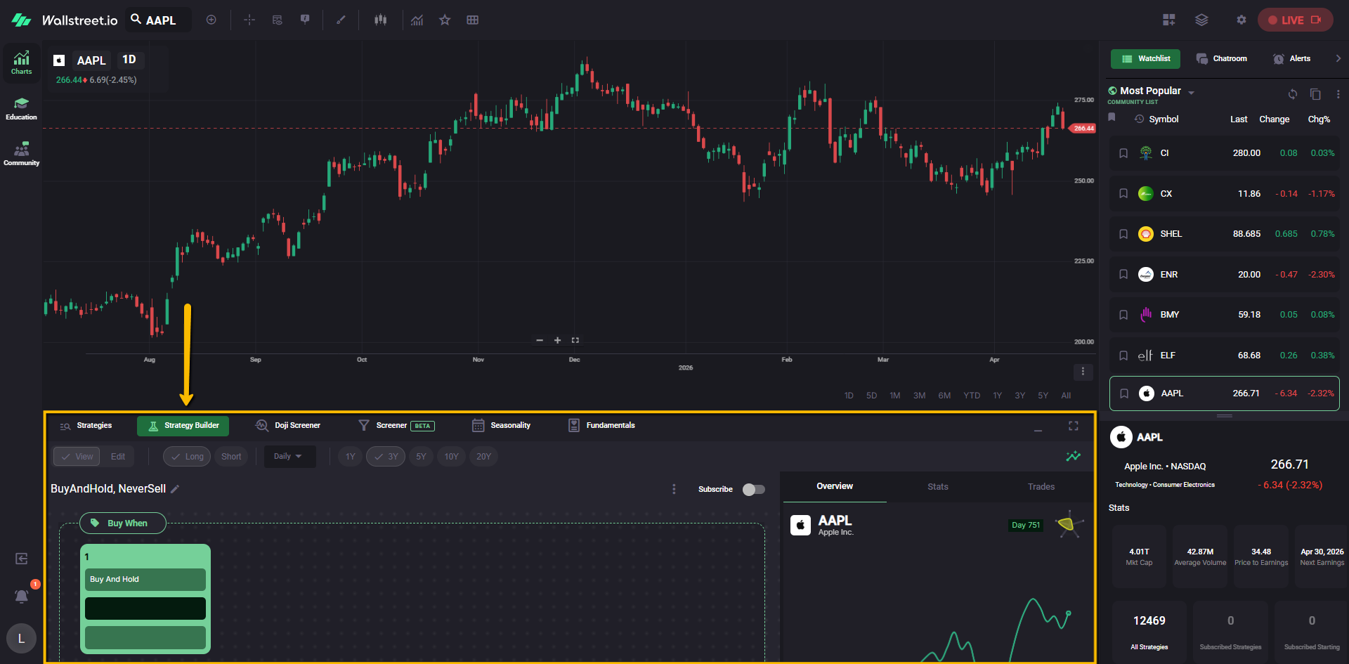Open the settings gear icon
Screen dimensions: 1349x664
tap(1242, 20)
